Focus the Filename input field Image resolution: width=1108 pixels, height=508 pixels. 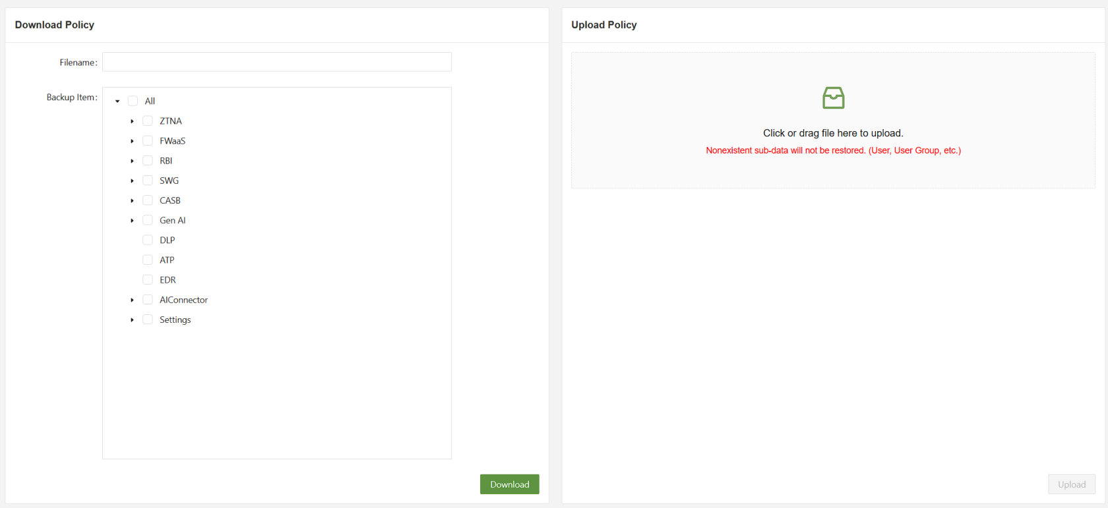277,62
